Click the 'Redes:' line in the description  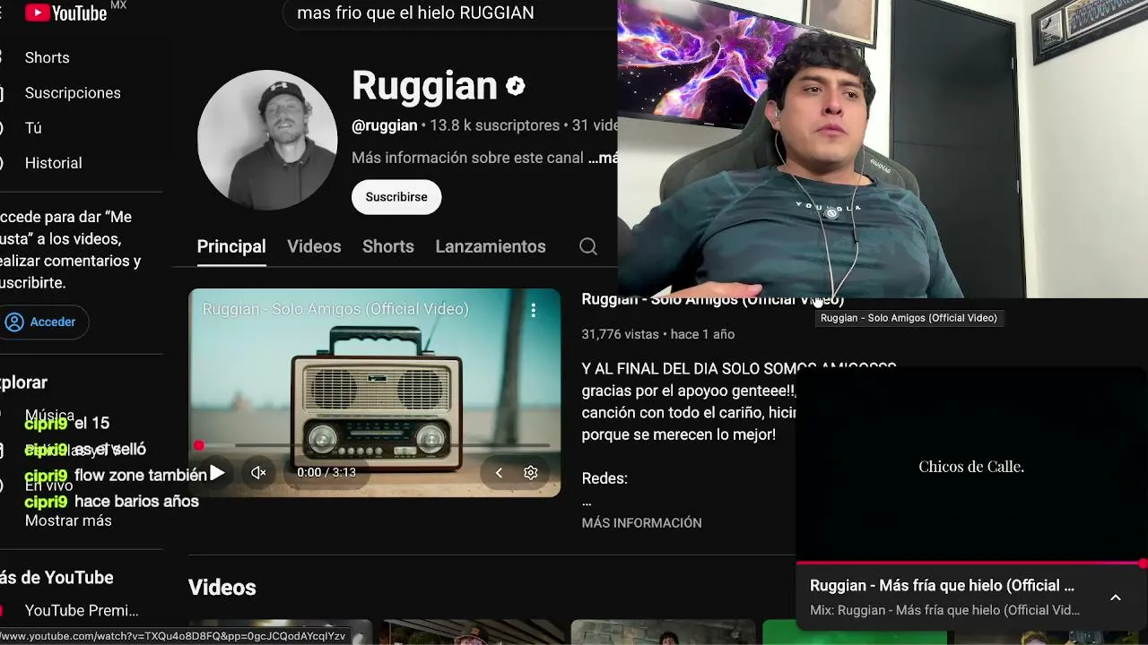pyautogui.click(x=604, y=478)
